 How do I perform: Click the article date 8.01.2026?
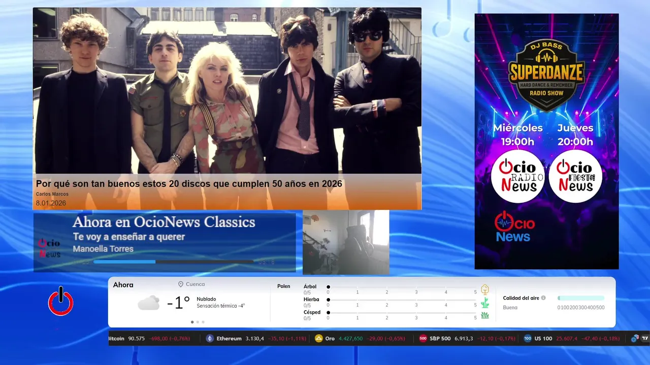(51, 203)
